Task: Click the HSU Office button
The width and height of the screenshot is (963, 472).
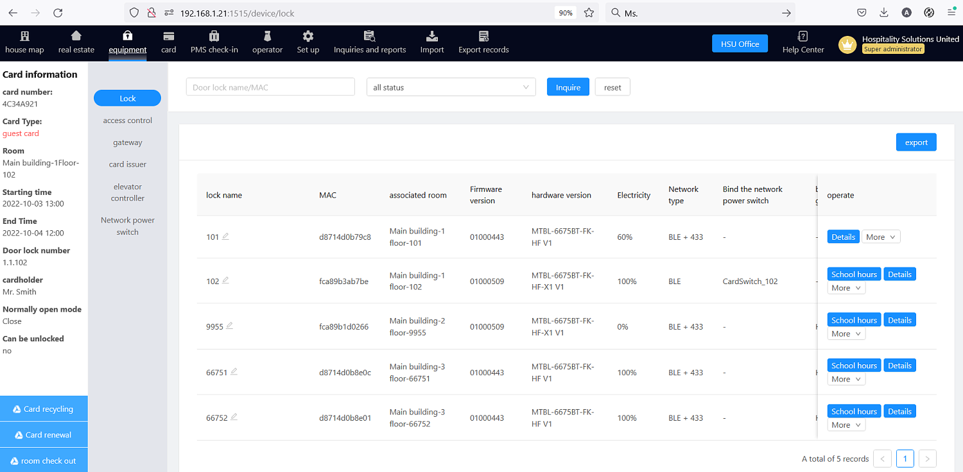Action: pos(740,44)
